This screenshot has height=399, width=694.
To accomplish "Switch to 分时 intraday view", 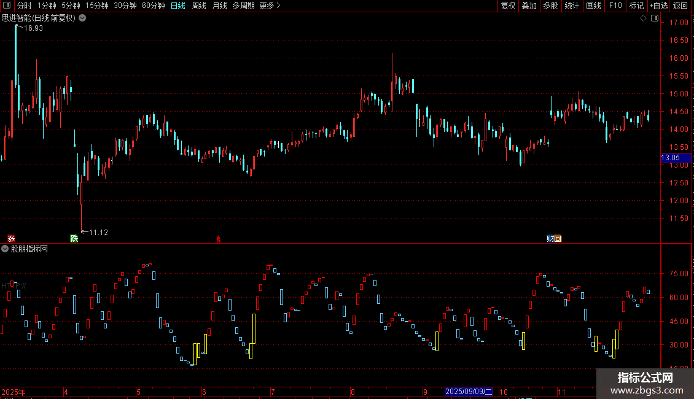I will click(25, 6).
